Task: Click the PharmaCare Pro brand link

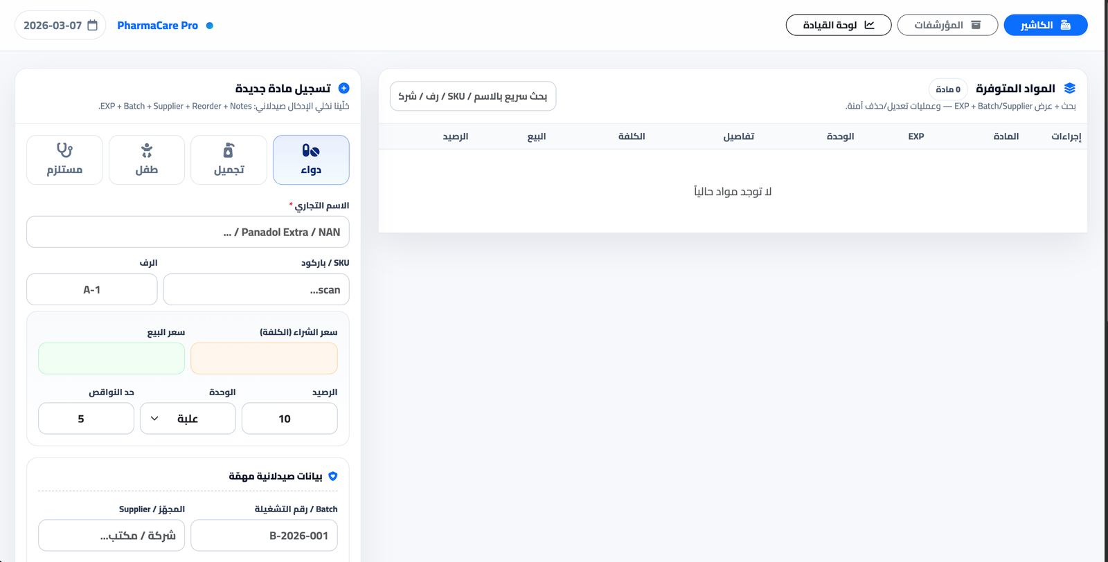Action: click(x=157, y=26)
